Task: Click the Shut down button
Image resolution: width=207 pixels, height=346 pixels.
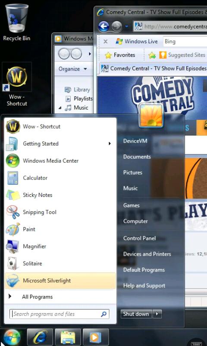Action: click(136, 314)
